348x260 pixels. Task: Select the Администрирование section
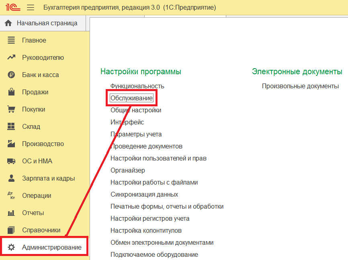52,247
